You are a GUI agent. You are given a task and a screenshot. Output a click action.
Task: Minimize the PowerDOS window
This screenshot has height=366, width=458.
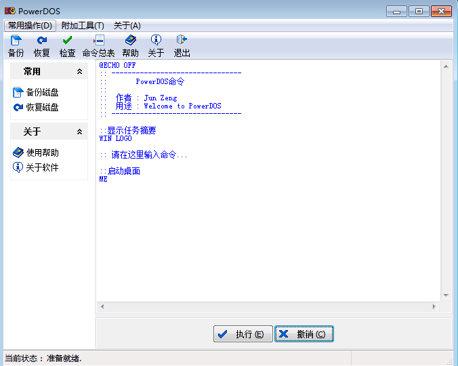pos(396,12)
